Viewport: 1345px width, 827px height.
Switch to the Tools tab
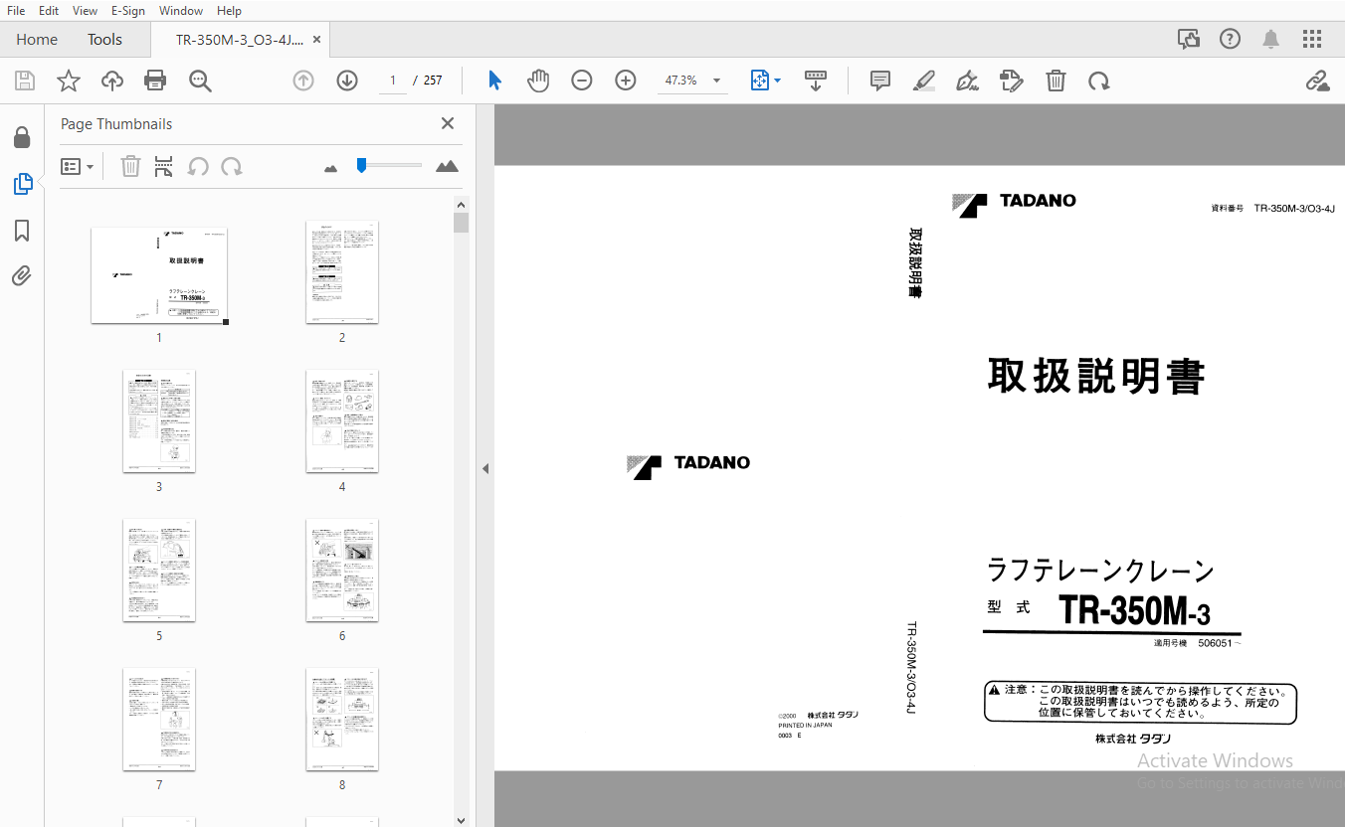[104, 40]
